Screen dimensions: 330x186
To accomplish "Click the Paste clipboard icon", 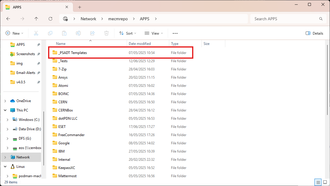I will 64,33.
